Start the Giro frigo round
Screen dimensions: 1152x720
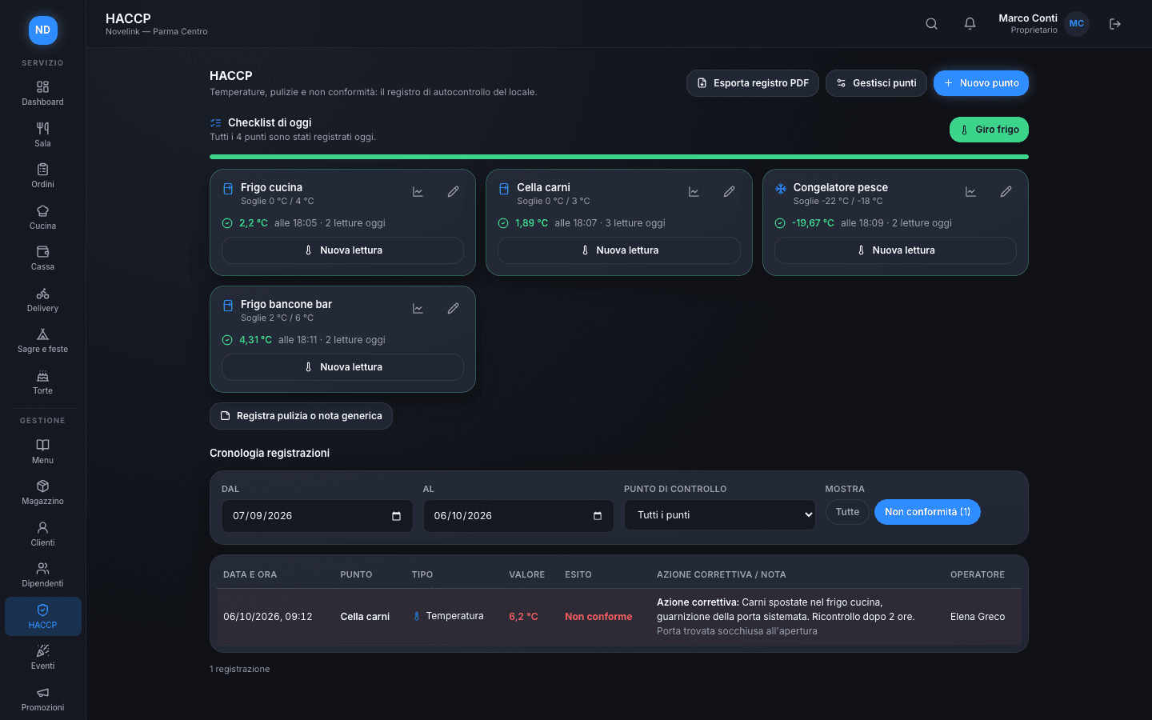(989, 130)
